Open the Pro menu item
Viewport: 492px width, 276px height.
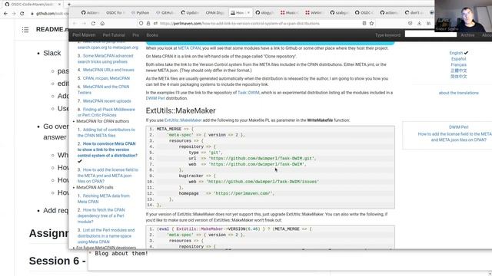pos(135,35)
